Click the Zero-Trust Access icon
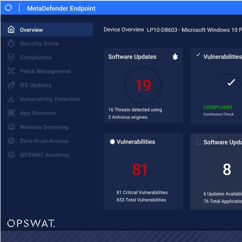Viewport: 242px width, 242px height. pyautogui.click(x=11, y=141)
